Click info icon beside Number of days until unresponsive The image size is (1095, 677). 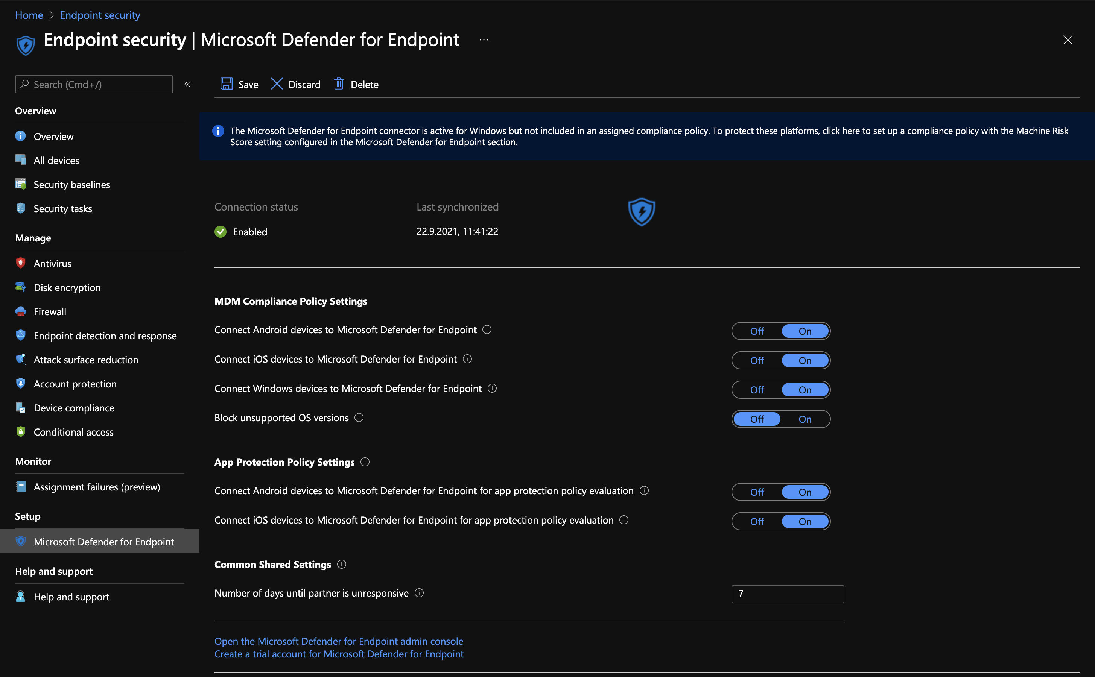click(419, 593)
